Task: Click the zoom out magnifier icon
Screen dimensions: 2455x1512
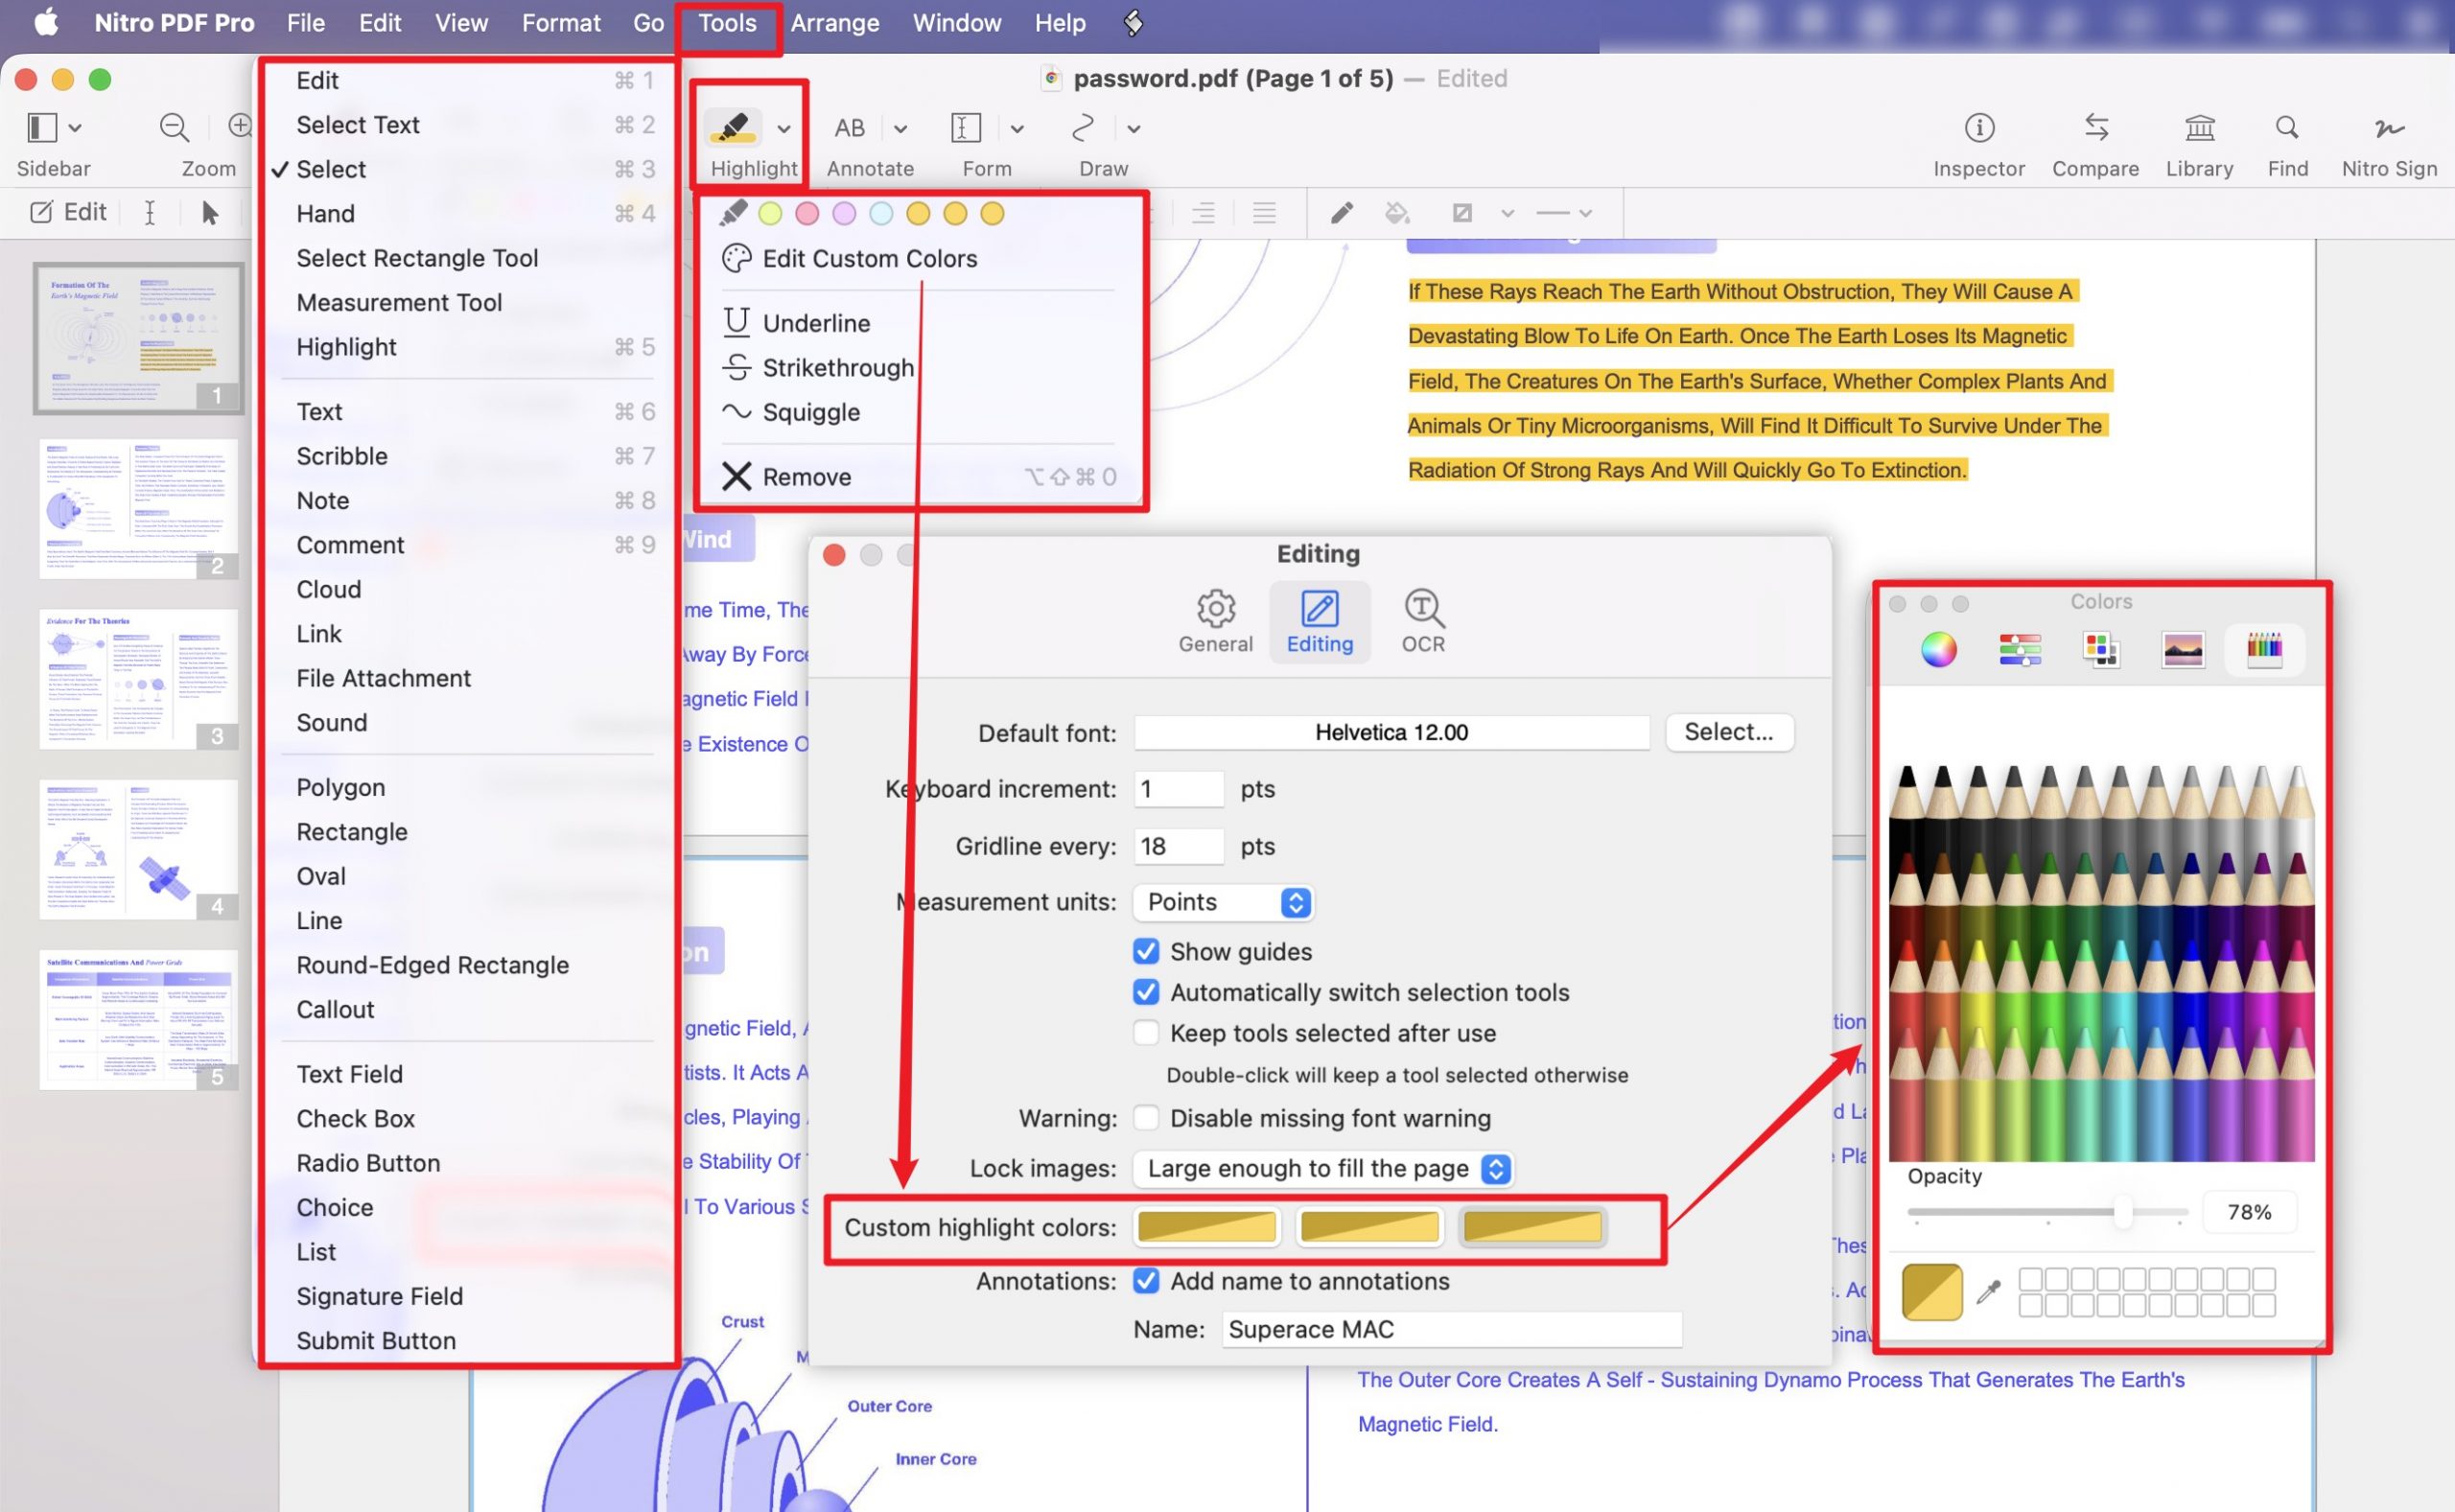Action: (174, 128)
